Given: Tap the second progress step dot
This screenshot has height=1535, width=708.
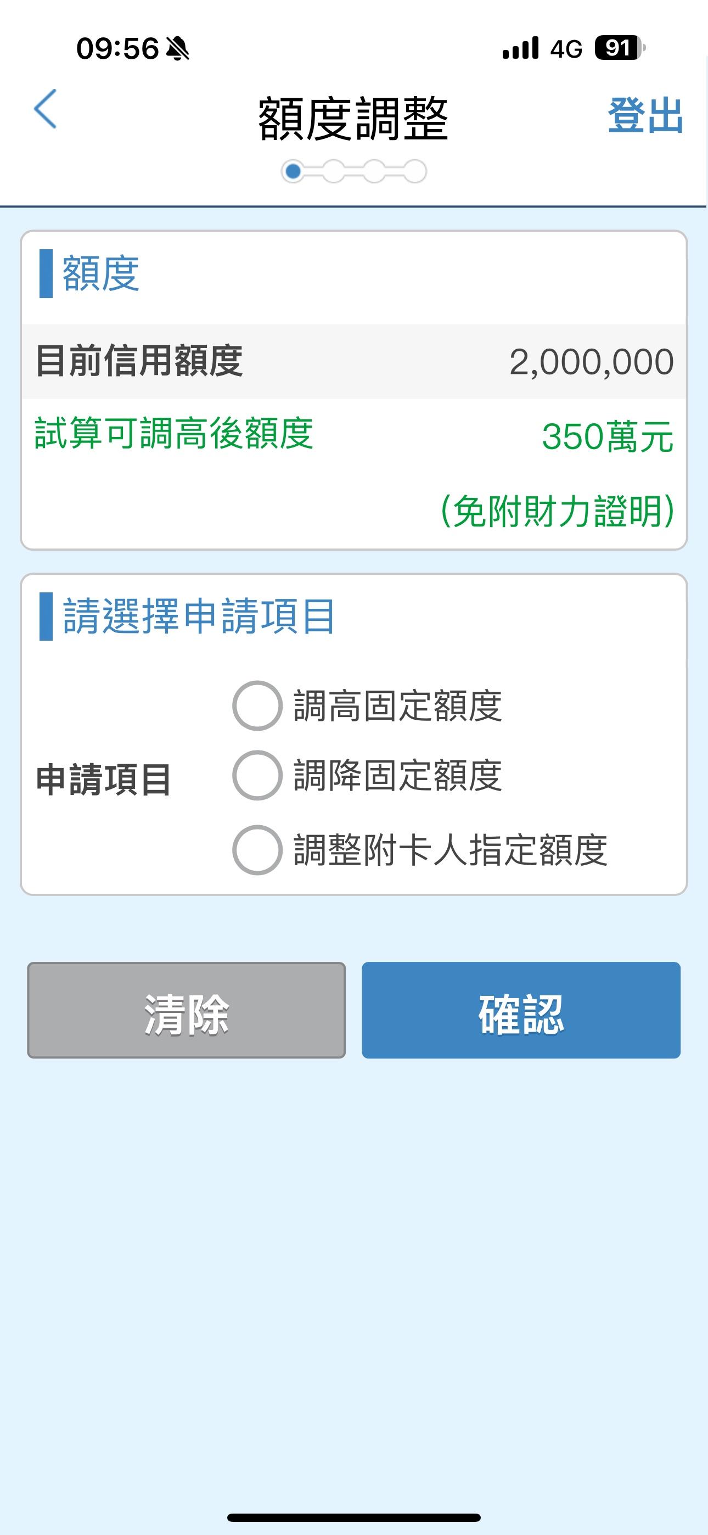Looking at the screenshot, I should click(x=333, y=172).
